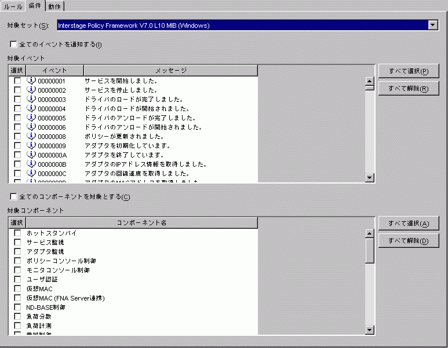
Task: Click event code 00000004
Action: pos(52,109)
